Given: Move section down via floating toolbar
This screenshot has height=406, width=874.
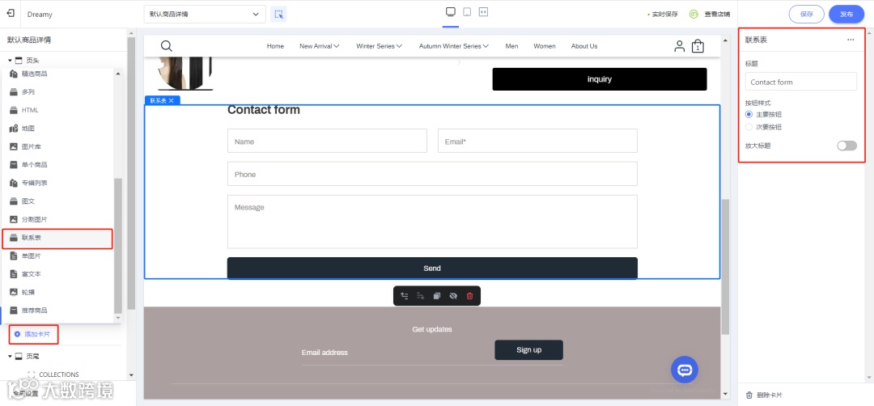Looking at the screenshot, I should click(x=420, y=296).
